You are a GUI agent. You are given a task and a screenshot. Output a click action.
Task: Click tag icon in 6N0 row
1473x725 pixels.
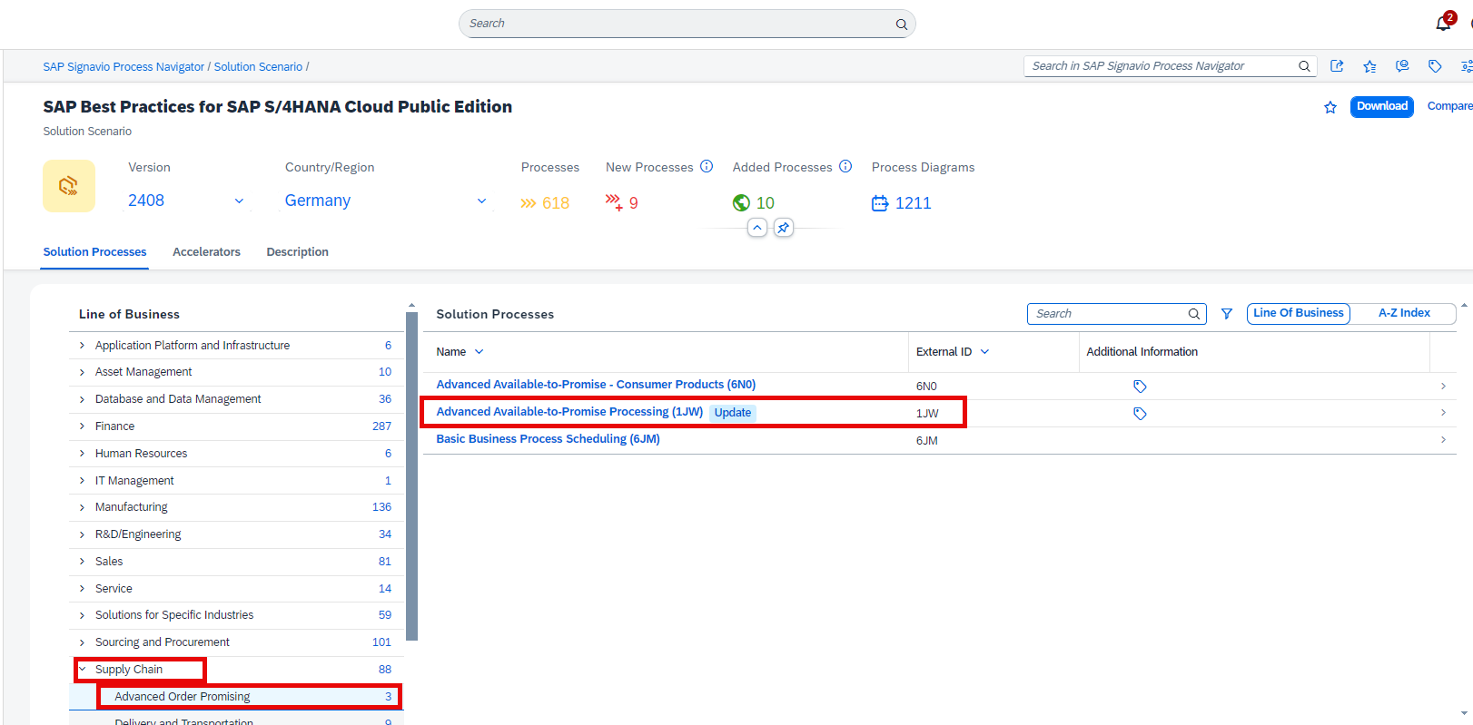(1140, 387)
